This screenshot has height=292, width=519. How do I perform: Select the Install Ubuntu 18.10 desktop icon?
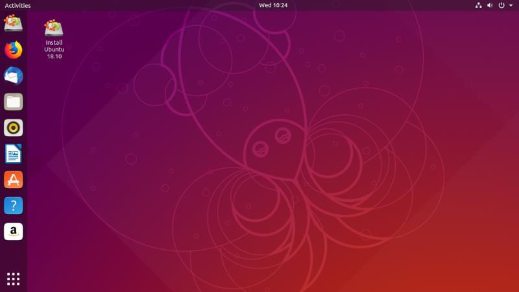[x=54, y=28]
